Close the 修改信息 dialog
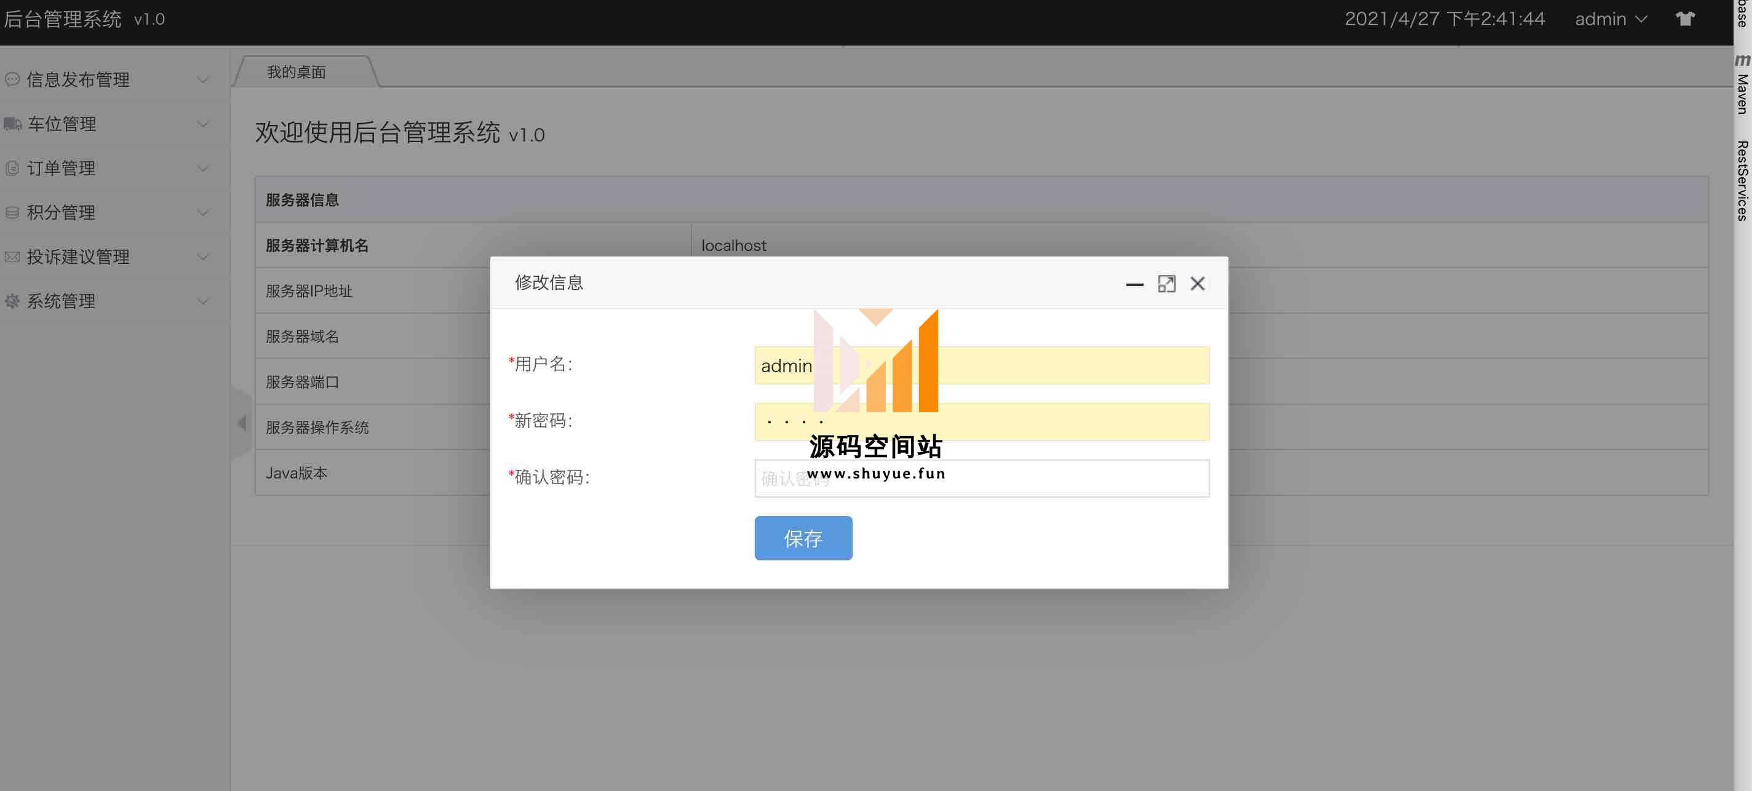1752x791 pixels. (x=1198, y=284)
